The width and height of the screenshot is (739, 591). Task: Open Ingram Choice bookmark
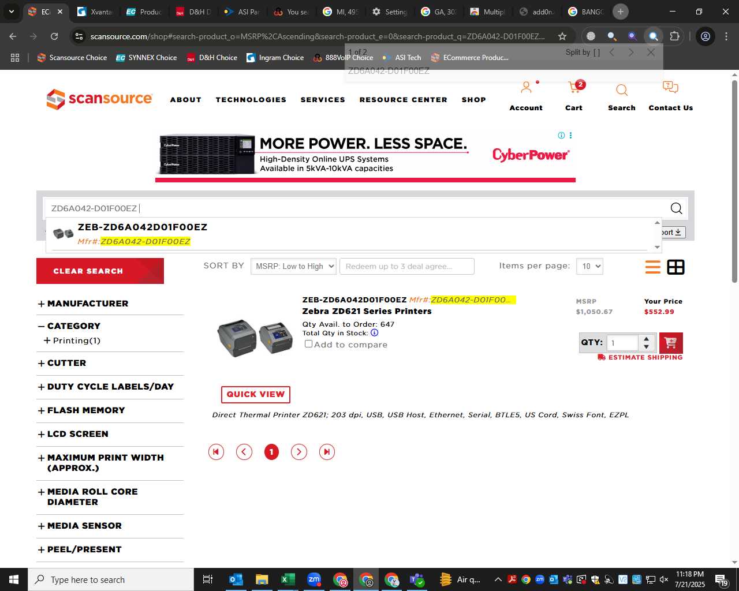tap(275, 58)
